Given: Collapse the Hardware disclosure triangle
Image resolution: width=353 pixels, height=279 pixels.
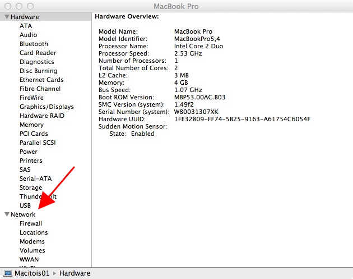Looking at the screenshot, I should click(7, 17).
